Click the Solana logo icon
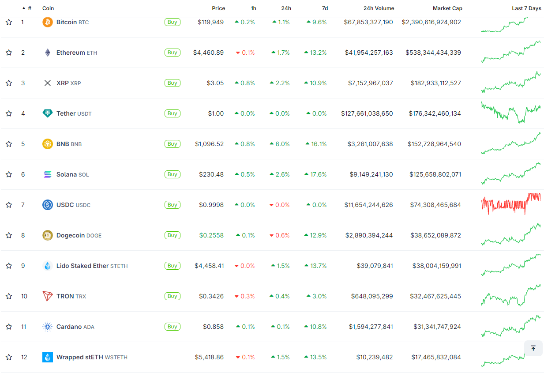The width and height of the screenshot is (544, 373). (x=47, y=174)
